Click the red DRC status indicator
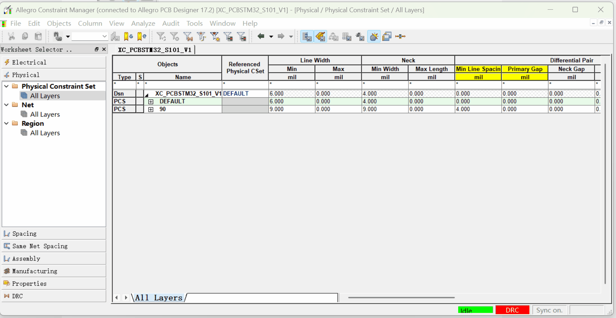 click(512, 310)
